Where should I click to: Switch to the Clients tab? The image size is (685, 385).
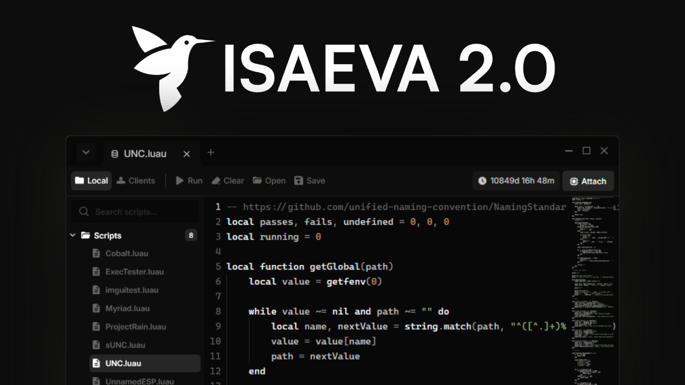click(136, 181)
